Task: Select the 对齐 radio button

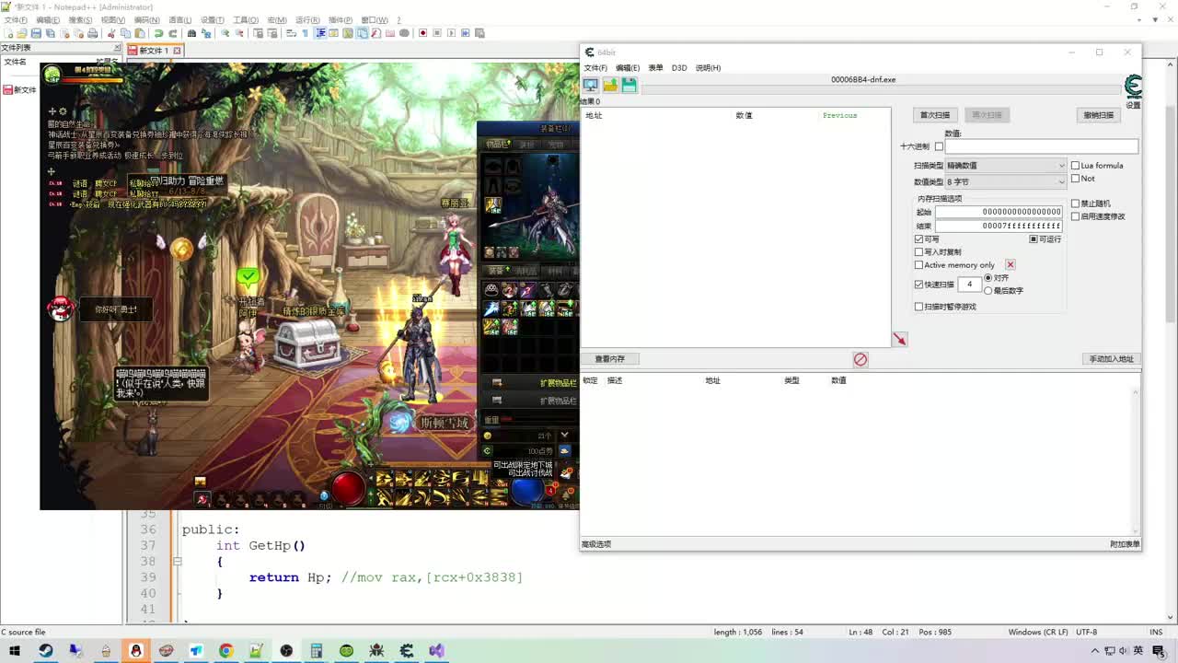Action: click(988, 278)
